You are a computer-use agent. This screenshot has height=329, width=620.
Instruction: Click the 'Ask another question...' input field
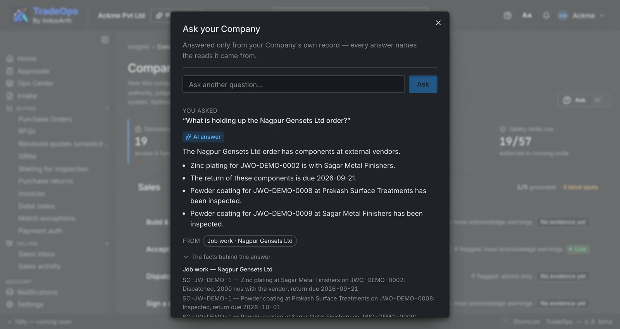pos(294,84)
